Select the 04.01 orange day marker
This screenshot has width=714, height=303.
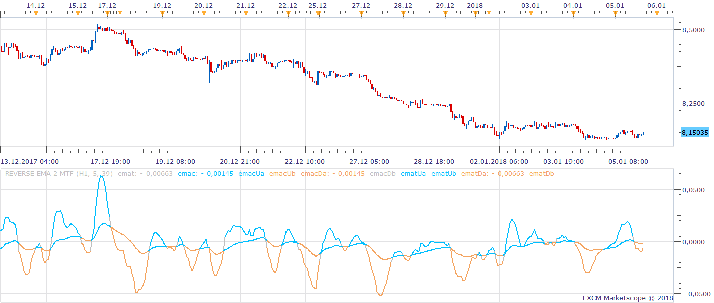(x=573, y=14)
